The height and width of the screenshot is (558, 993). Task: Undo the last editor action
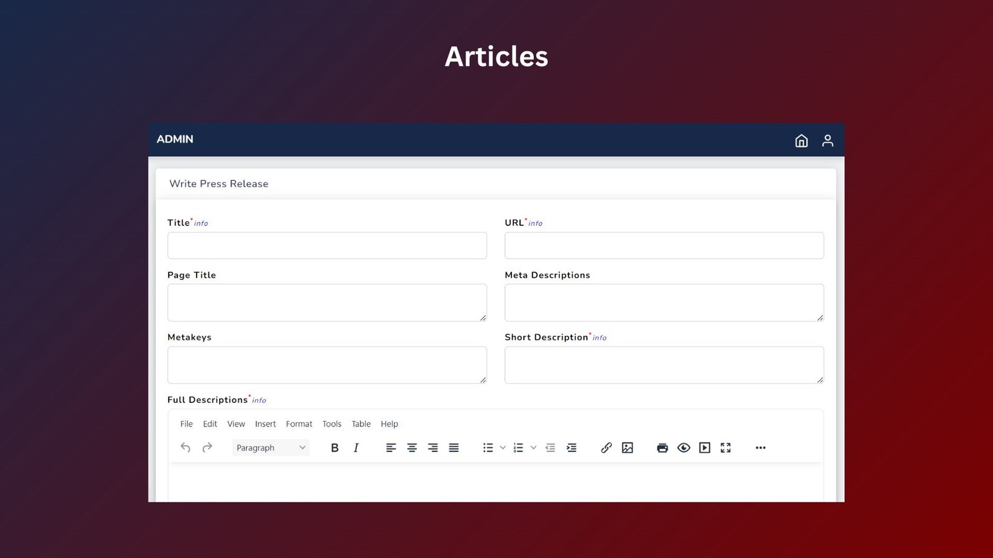click(x=186, y=448)
